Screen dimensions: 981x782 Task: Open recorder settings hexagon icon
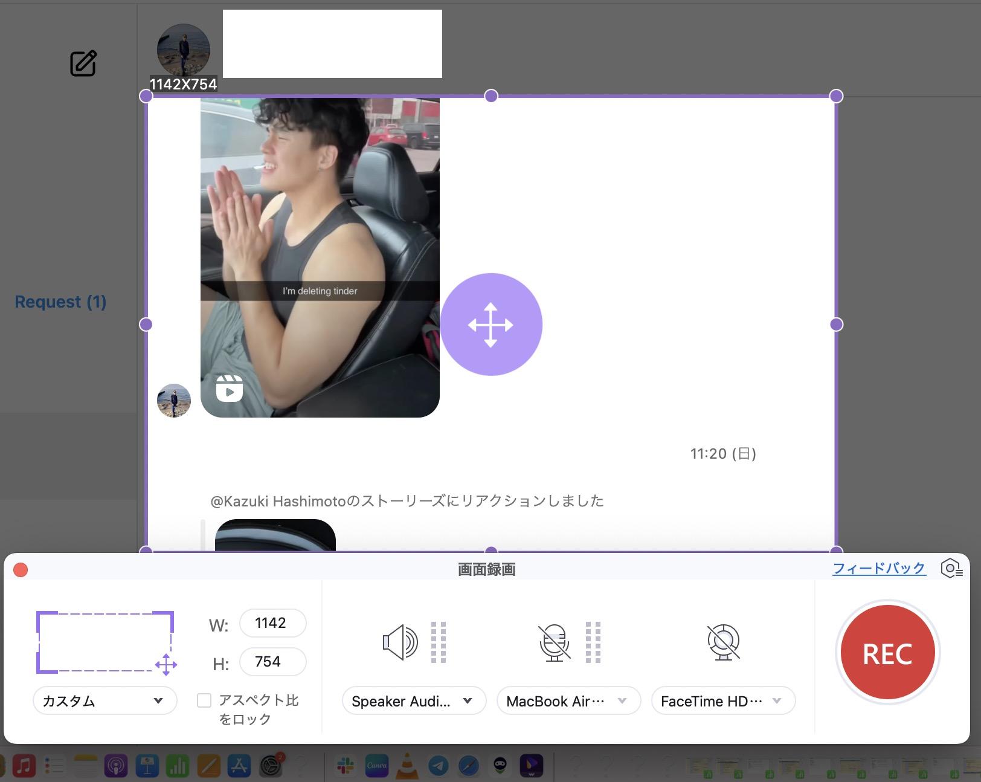click(x=951, y=569)
